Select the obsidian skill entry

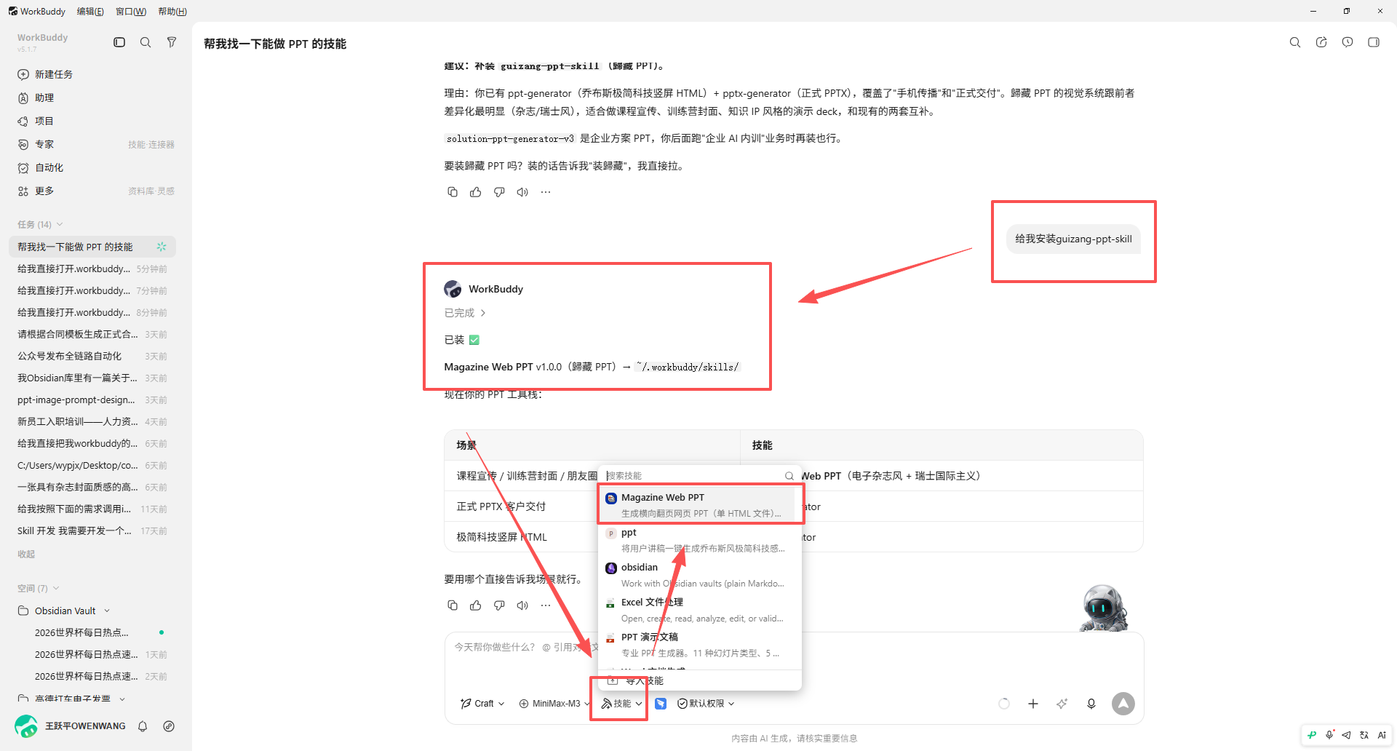700,575
